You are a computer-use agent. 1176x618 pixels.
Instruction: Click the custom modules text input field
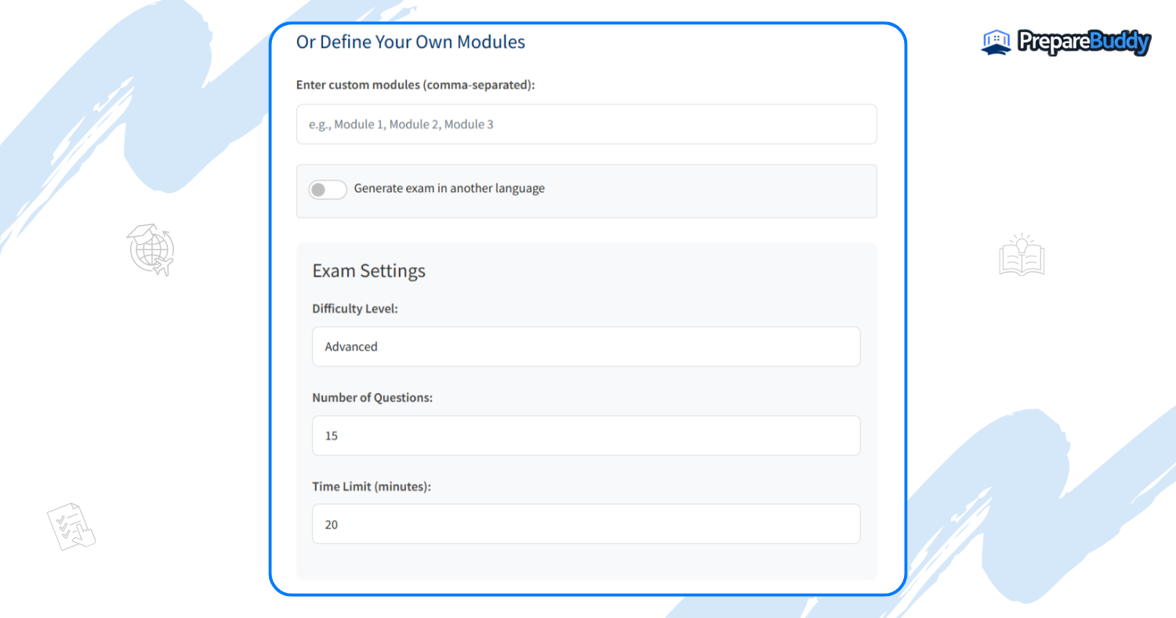point(586,124)
